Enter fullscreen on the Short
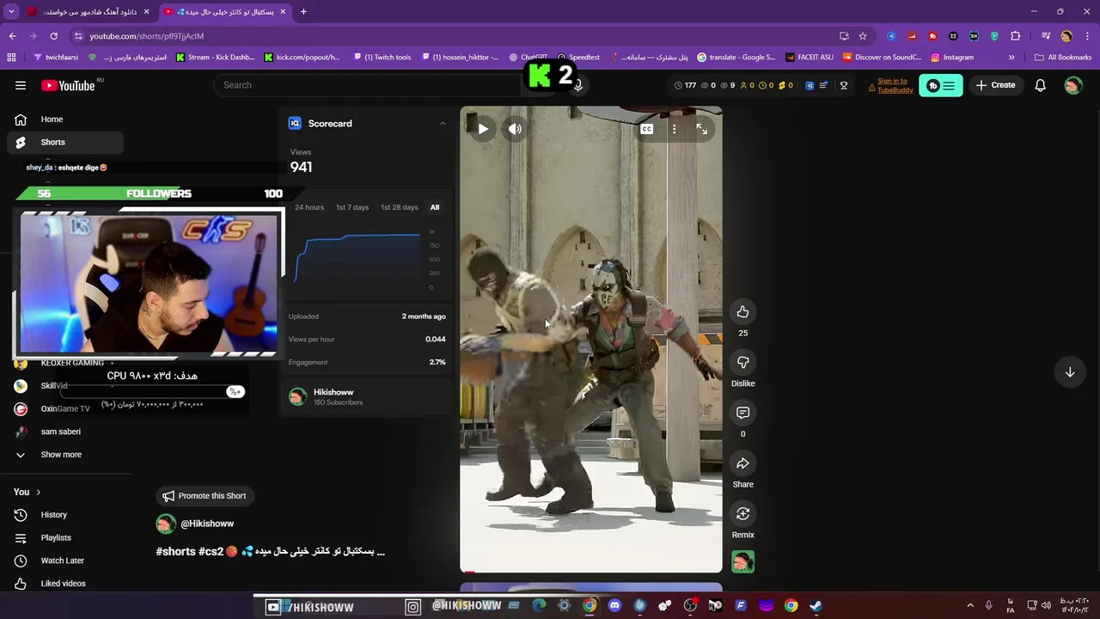This screenshot has width=1100, height=619. (702, 129)
